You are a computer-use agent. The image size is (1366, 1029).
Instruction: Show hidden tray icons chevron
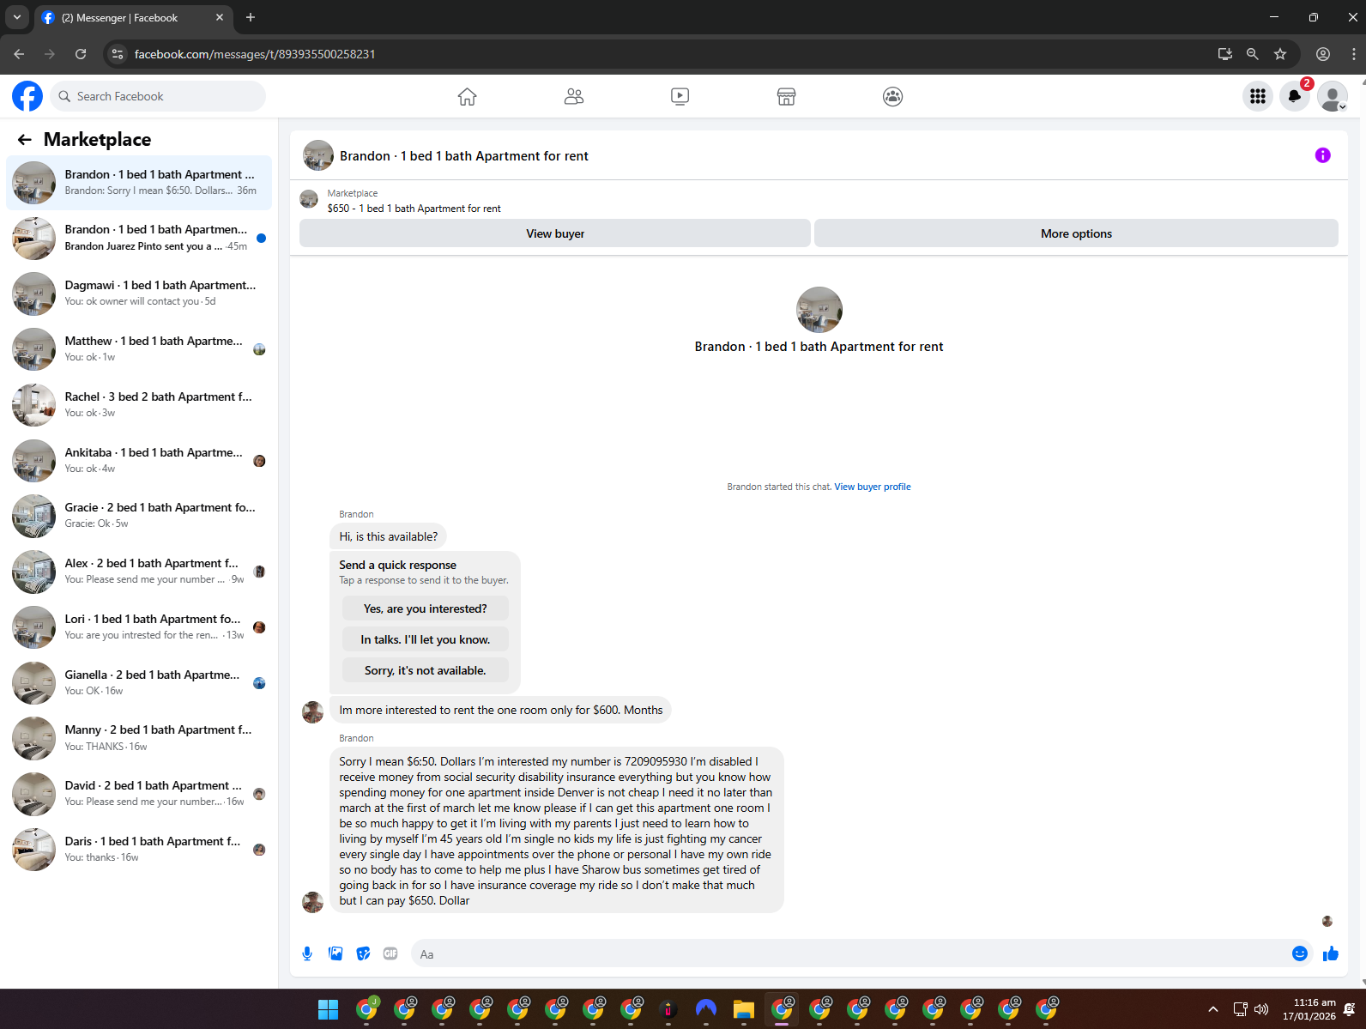(x=1213, y=1009)
